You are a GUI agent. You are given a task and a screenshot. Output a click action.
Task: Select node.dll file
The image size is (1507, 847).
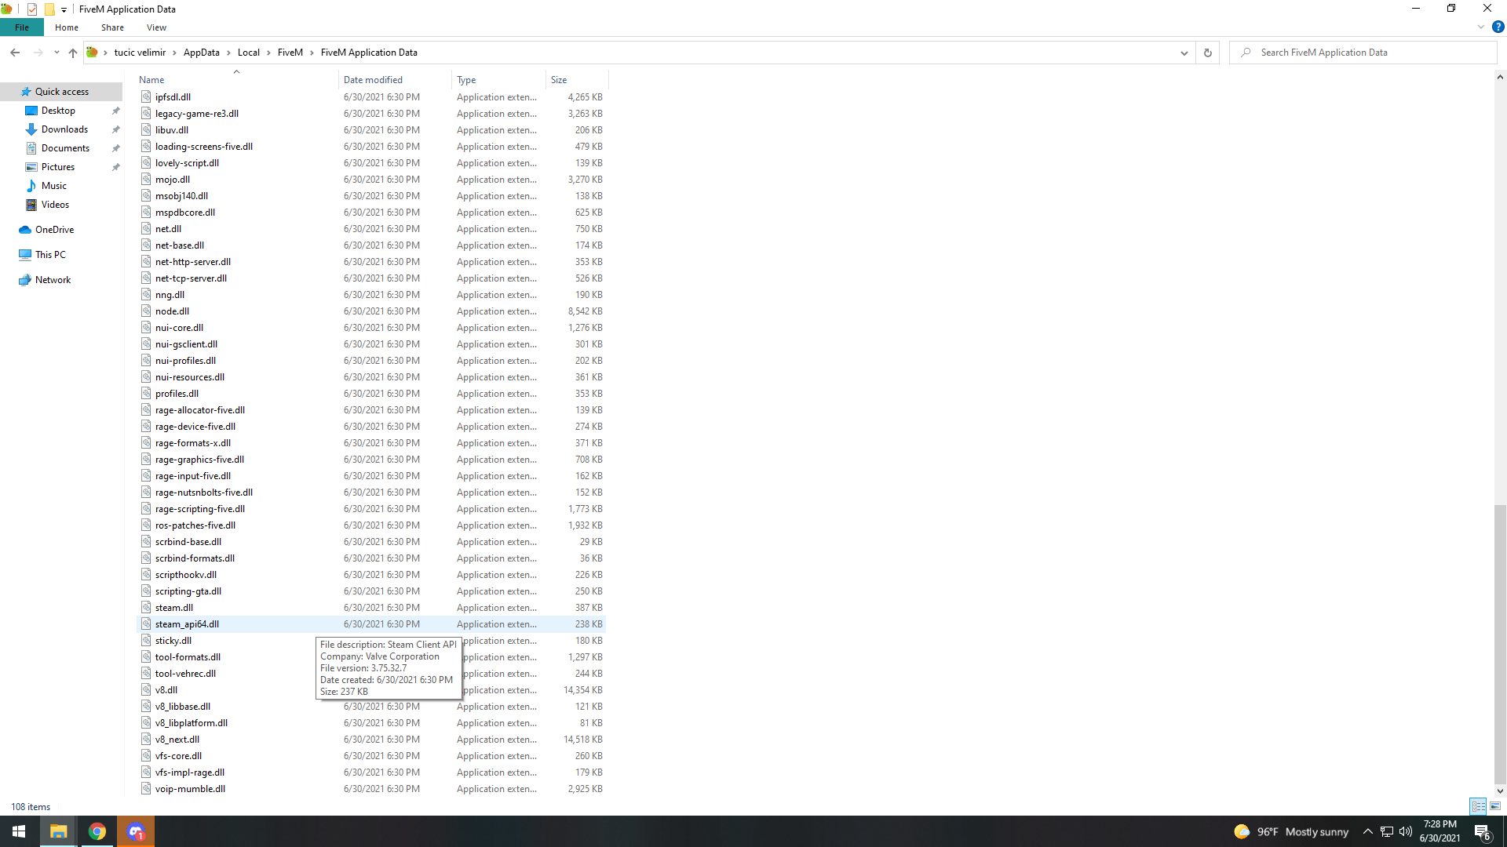click(x=371, y=311)
